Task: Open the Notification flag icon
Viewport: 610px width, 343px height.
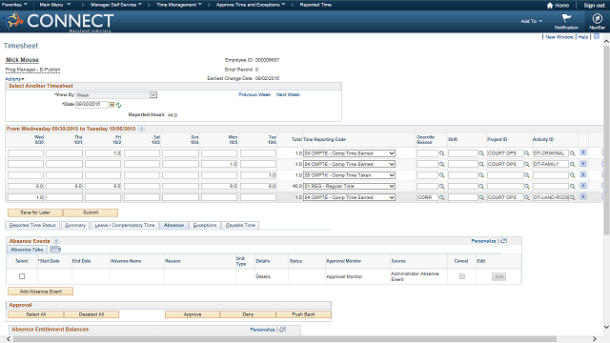Action: (x=566, y=18)
